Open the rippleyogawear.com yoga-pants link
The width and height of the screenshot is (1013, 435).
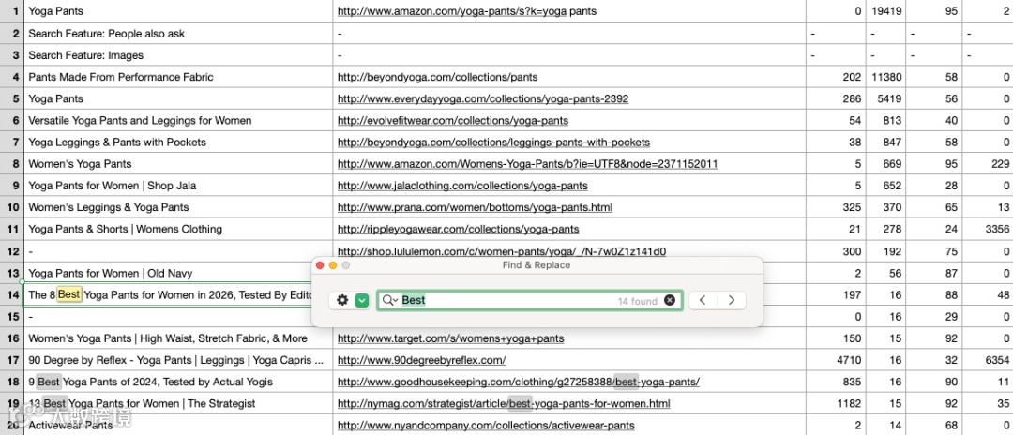pyautogui.click(x=458, y=229)
